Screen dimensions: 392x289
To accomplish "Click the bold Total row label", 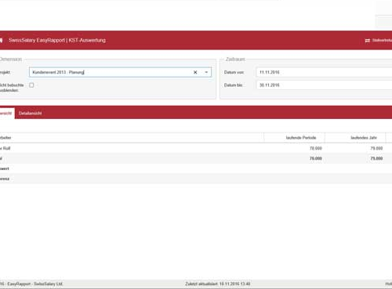I will tap(1, 158).
